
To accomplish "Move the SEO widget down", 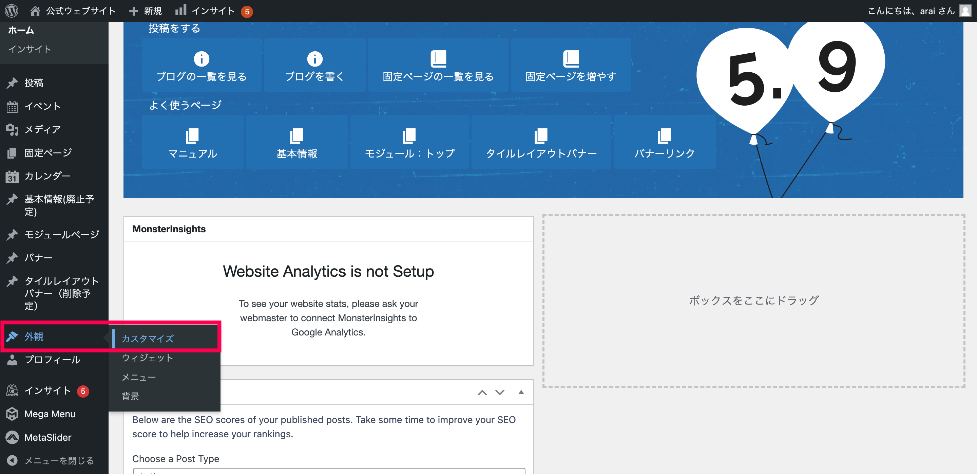I will pos(500,393).
